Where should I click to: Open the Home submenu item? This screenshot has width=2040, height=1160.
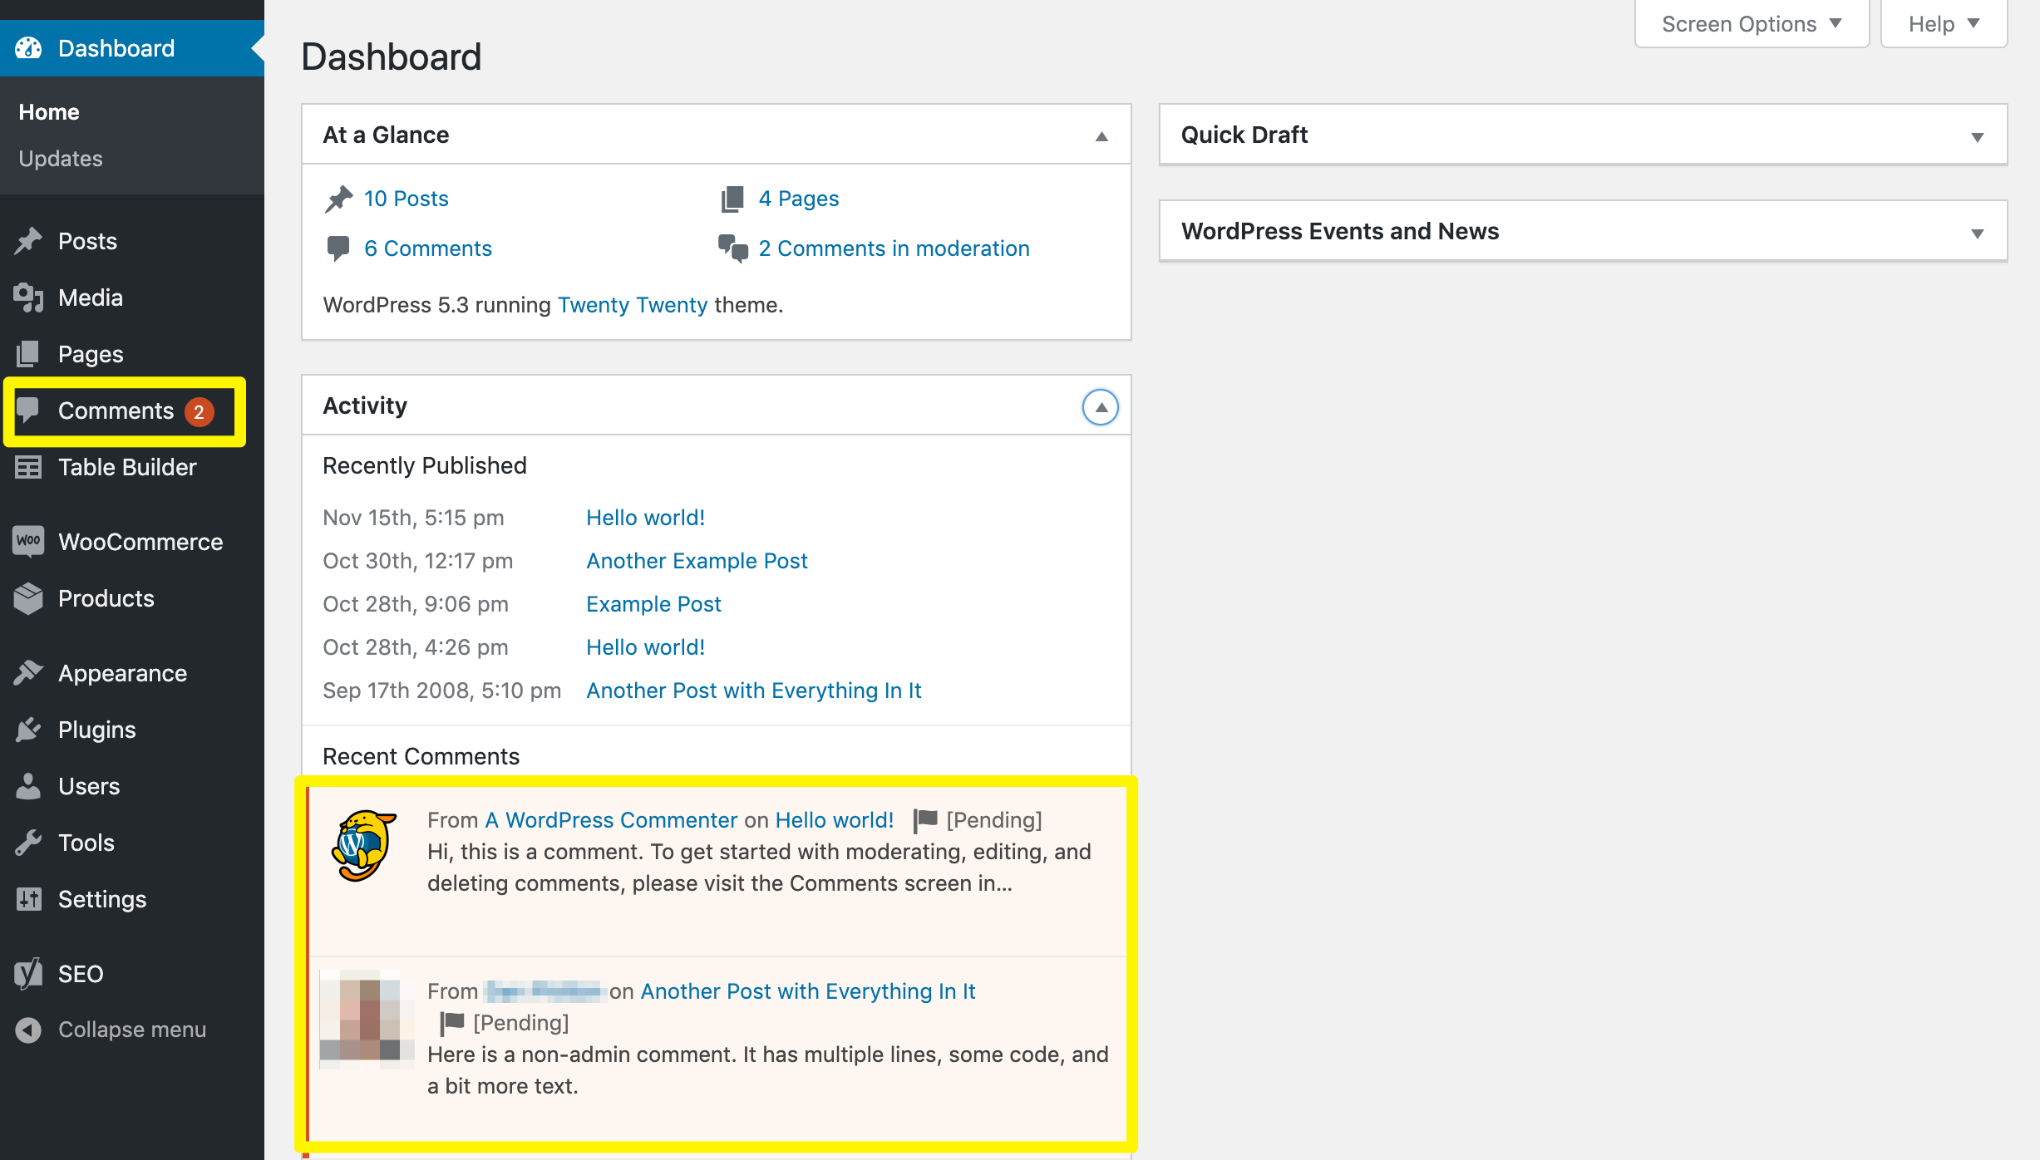(x=49, y=112)
